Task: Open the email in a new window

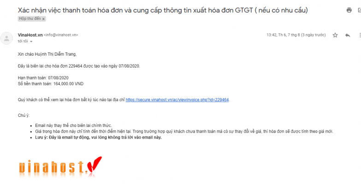Action: [360, 10]
